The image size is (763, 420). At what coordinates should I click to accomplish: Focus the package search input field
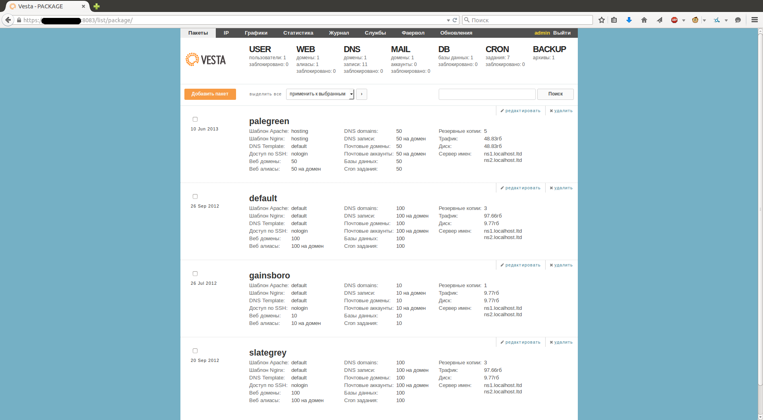click(487, 94)
